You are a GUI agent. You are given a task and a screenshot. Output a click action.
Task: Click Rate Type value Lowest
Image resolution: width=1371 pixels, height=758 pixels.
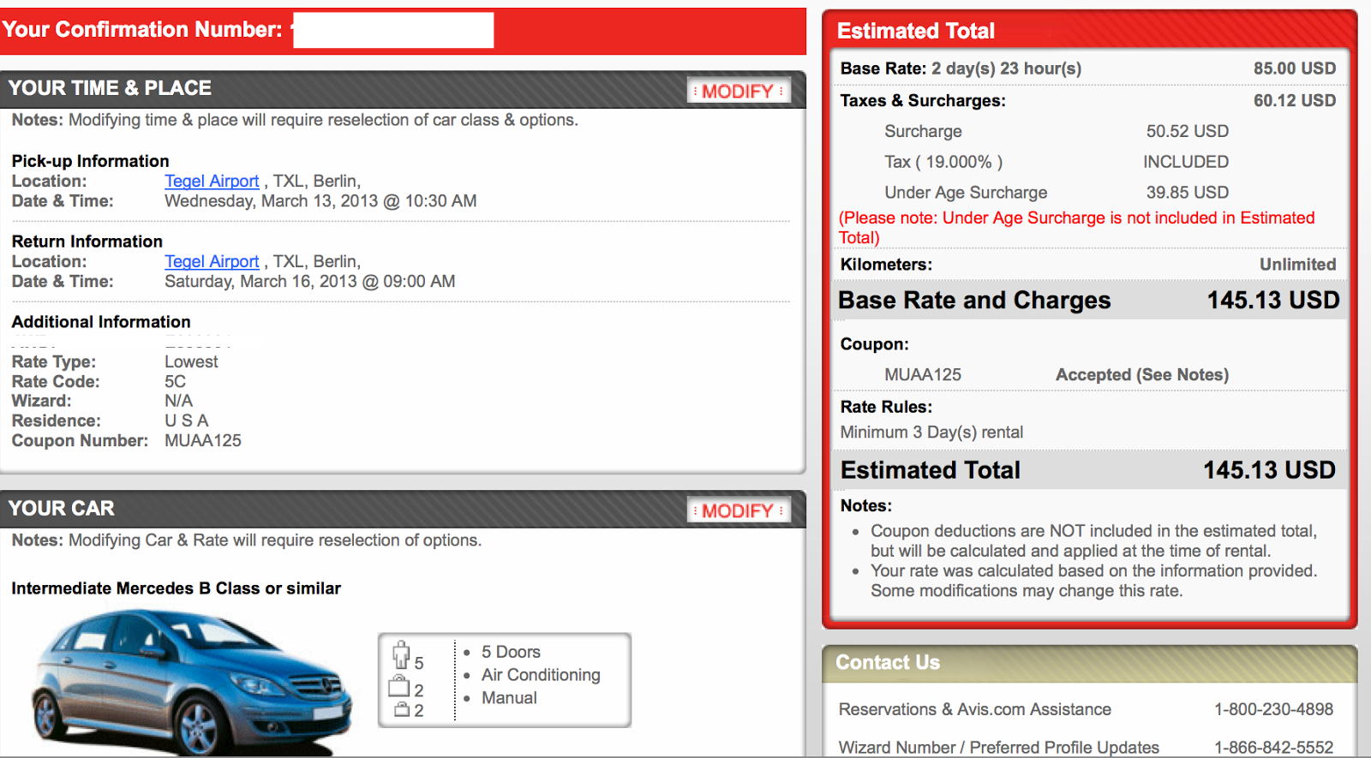191,362
